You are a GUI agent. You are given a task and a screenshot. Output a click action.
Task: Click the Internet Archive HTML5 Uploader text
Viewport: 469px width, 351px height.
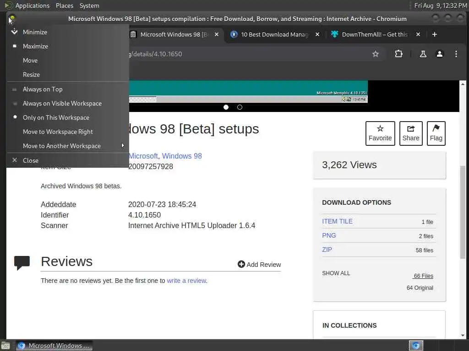tap(191, 226)
